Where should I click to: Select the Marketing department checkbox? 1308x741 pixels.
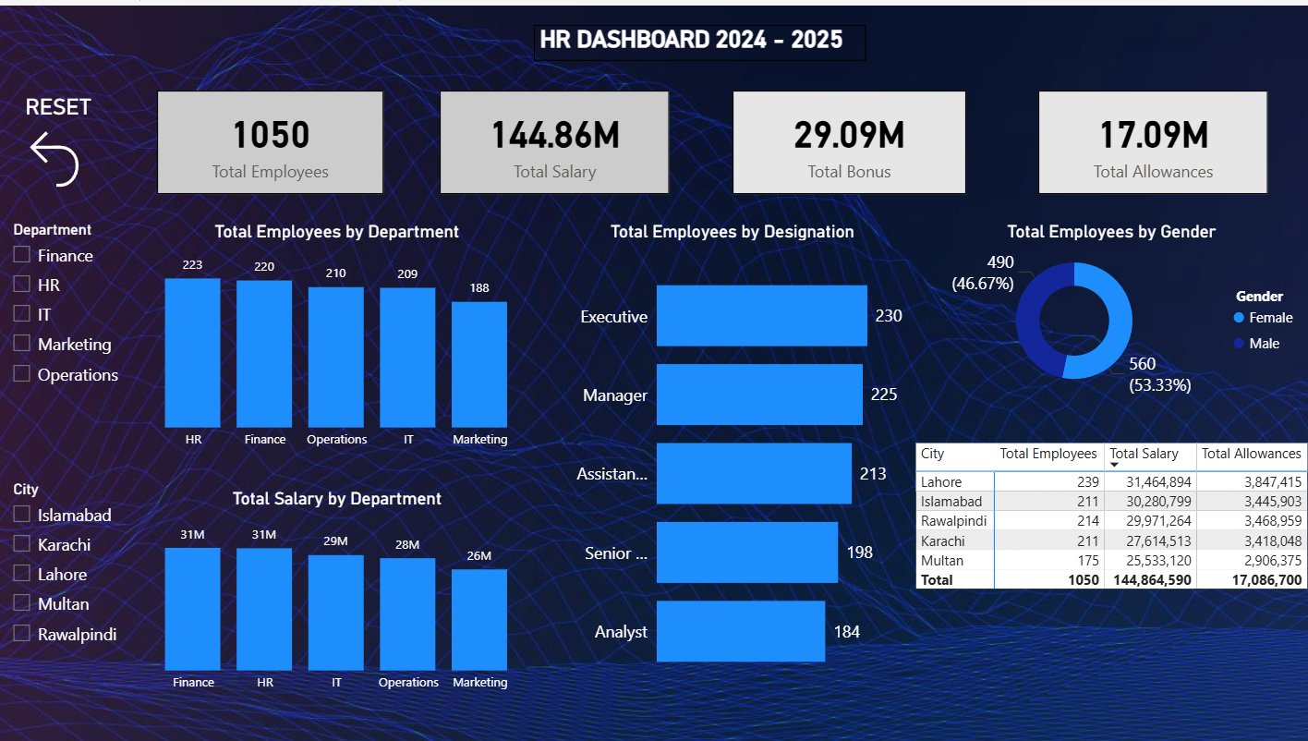tap(21, 344)
